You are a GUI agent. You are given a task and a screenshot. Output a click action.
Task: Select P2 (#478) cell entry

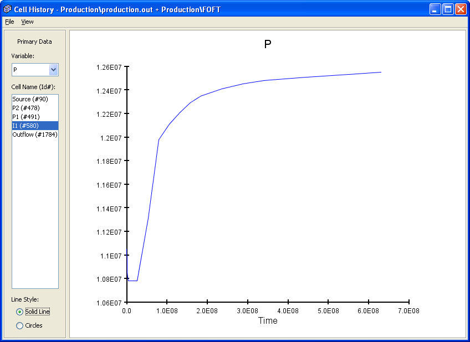coord(26,108)
